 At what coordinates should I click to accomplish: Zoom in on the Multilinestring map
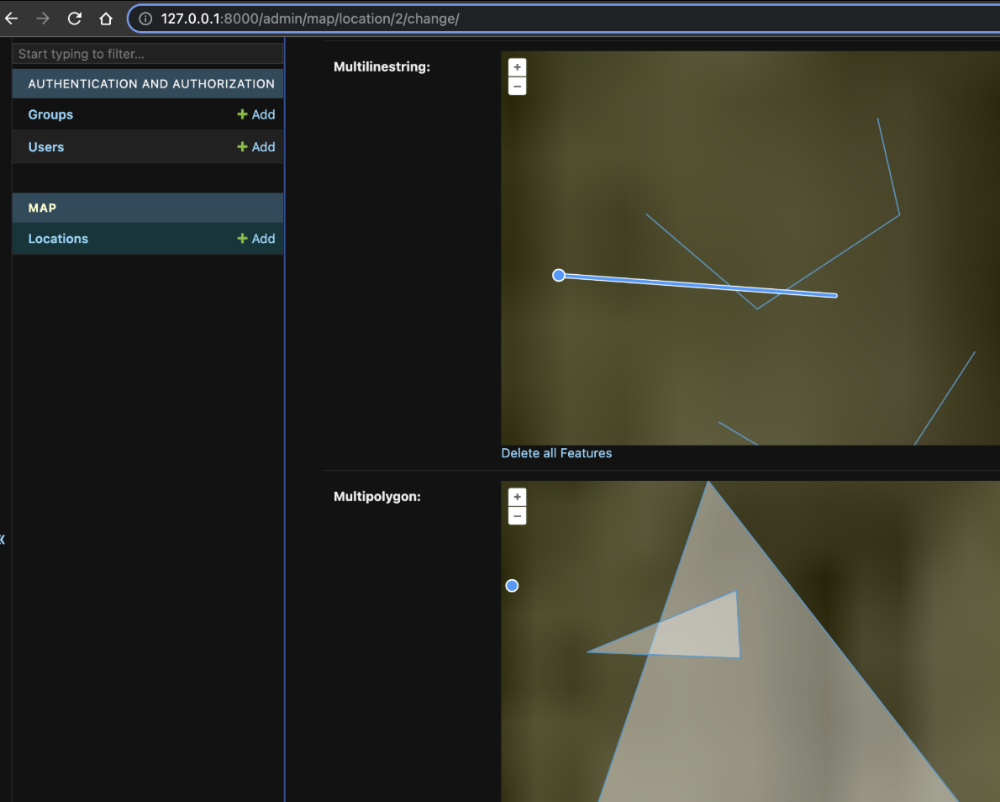click(518, 67)
